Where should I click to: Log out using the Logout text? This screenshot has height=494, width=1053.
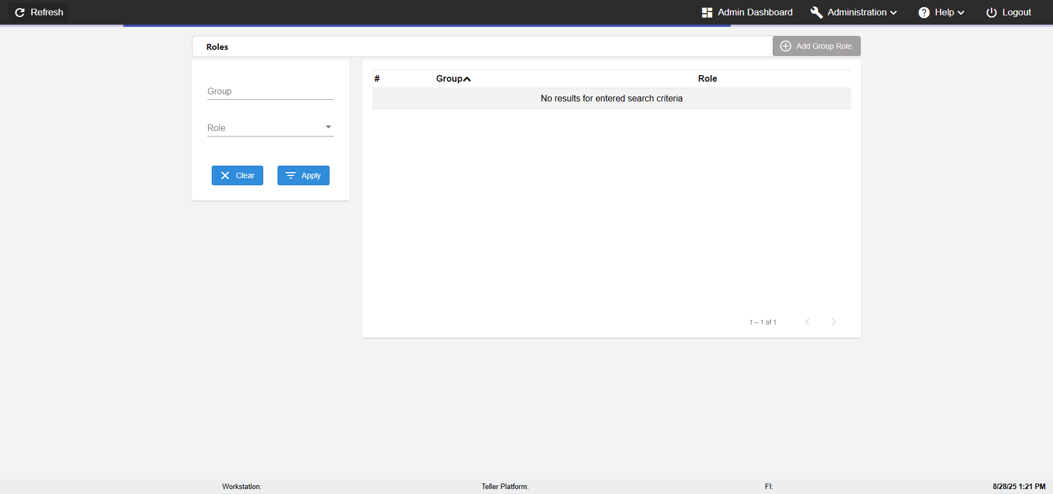click(1017, 12)
